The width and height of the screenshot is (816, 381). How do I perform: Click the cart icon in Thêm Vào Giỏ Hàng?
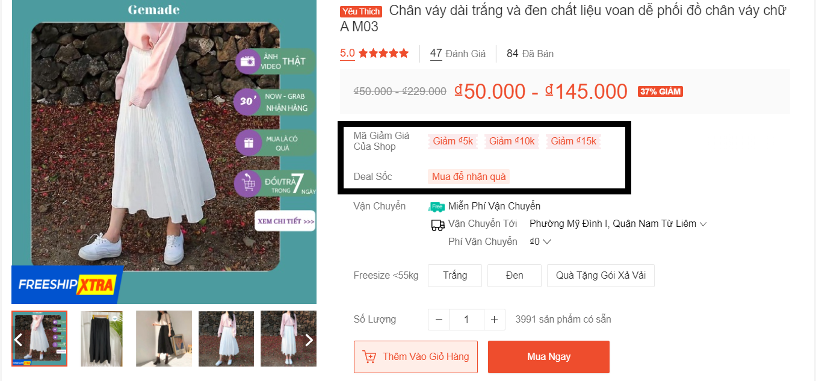(x=369, y=357)
